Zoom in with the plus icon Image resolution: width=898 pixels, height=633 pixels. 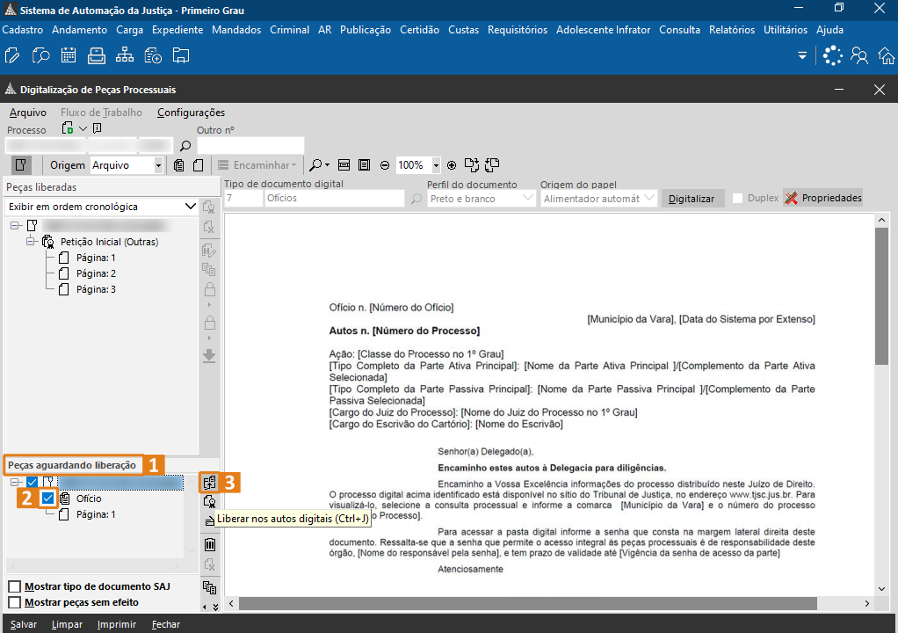click(452, 165)
